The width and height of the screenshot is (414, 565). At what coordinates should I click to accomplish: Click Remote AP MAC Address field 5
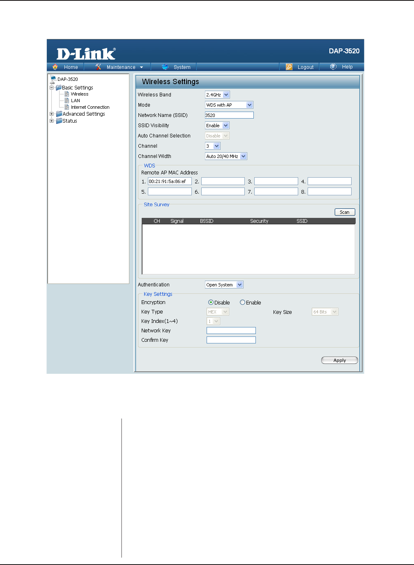170,191
